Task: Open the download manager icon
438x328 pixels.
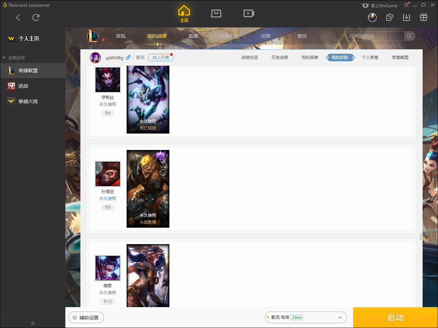Action: pos(407,17)
